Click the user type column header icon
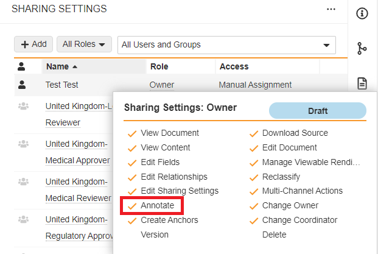This screenshot has width=378, height=254. (x=23, y=66)
